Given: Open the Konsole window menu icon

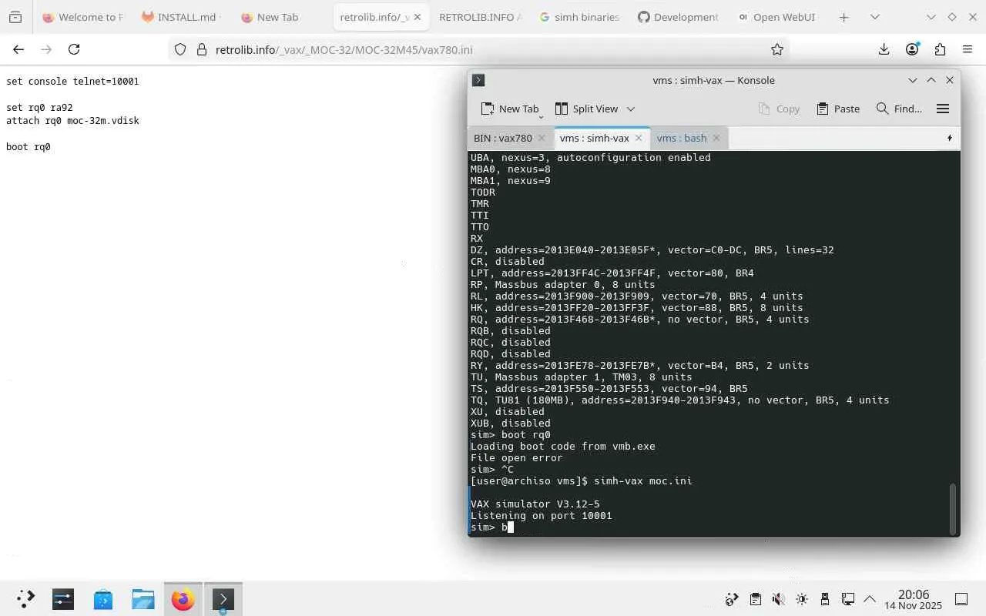Looking at the screenshot, I should point(478,80).
